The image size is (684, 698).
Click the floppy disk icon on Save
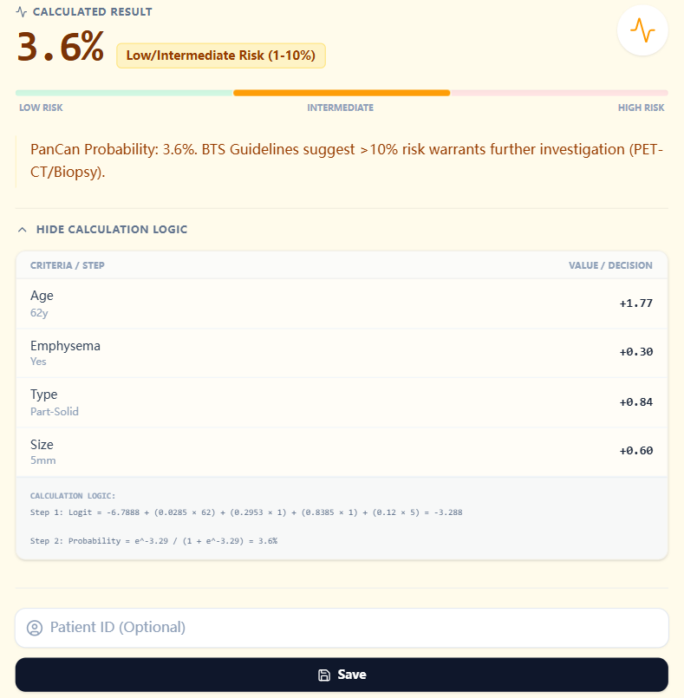324,675
